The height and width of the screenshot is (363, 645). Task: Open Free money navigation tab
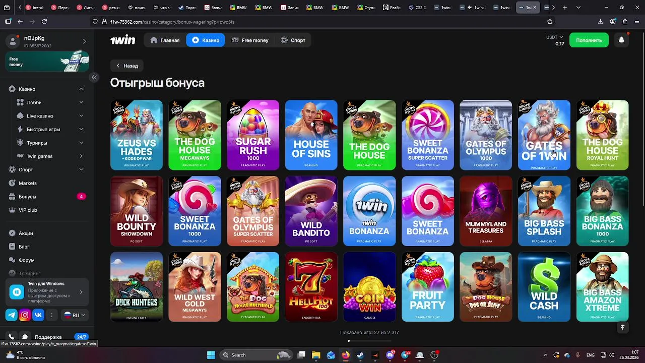click(x=250, y=40)
